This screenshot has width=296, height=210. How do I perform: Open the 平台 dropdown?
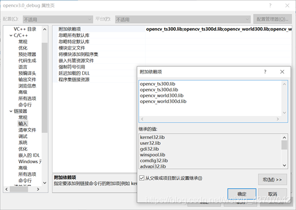183,19
